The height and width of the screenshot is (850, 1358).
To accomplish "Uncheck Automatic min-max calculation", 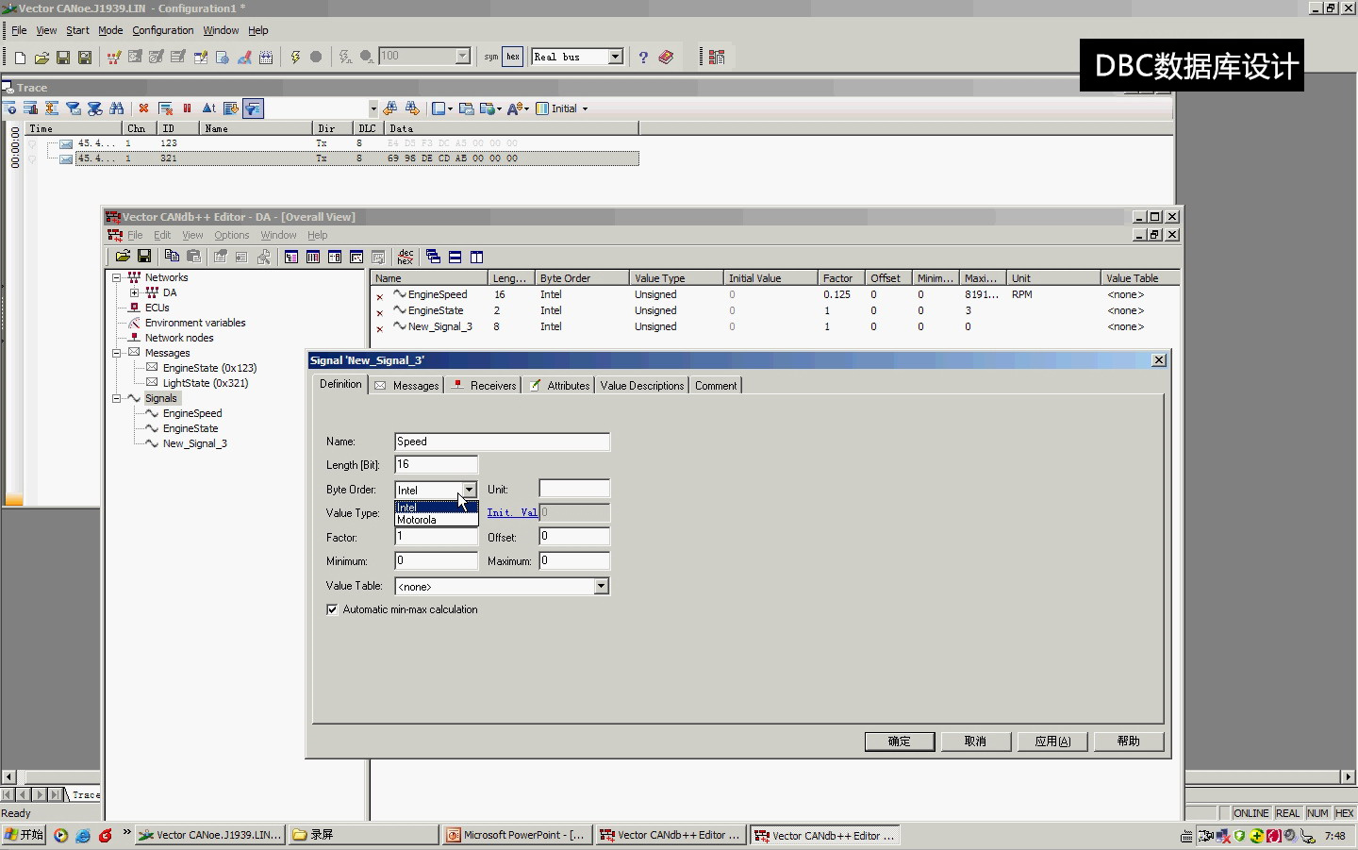I will click(332, 609).
